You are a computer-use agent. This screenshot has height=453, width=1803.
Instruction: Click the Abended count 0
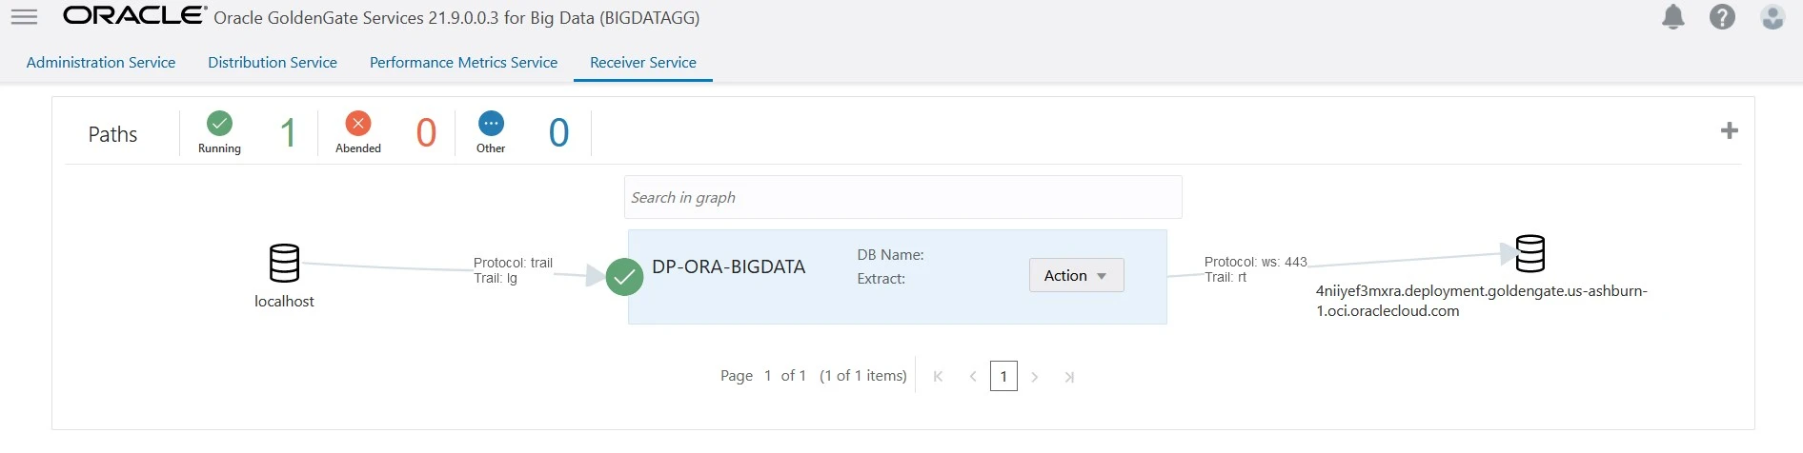[426, 132]
